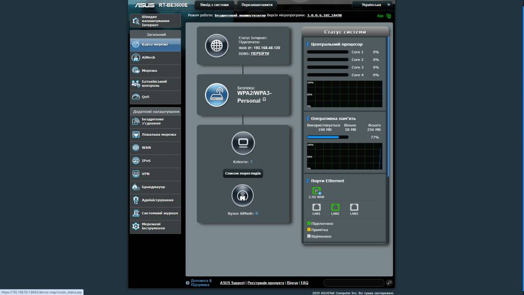Open the ASUS Support link

(x=232, y=283)
